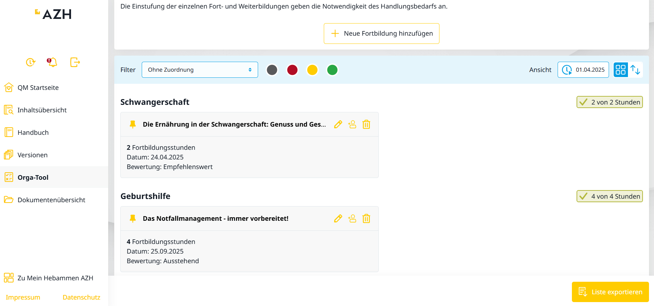654x306 pixels.
Task: Click Liste exportieren button
Action: click(610, 292)
